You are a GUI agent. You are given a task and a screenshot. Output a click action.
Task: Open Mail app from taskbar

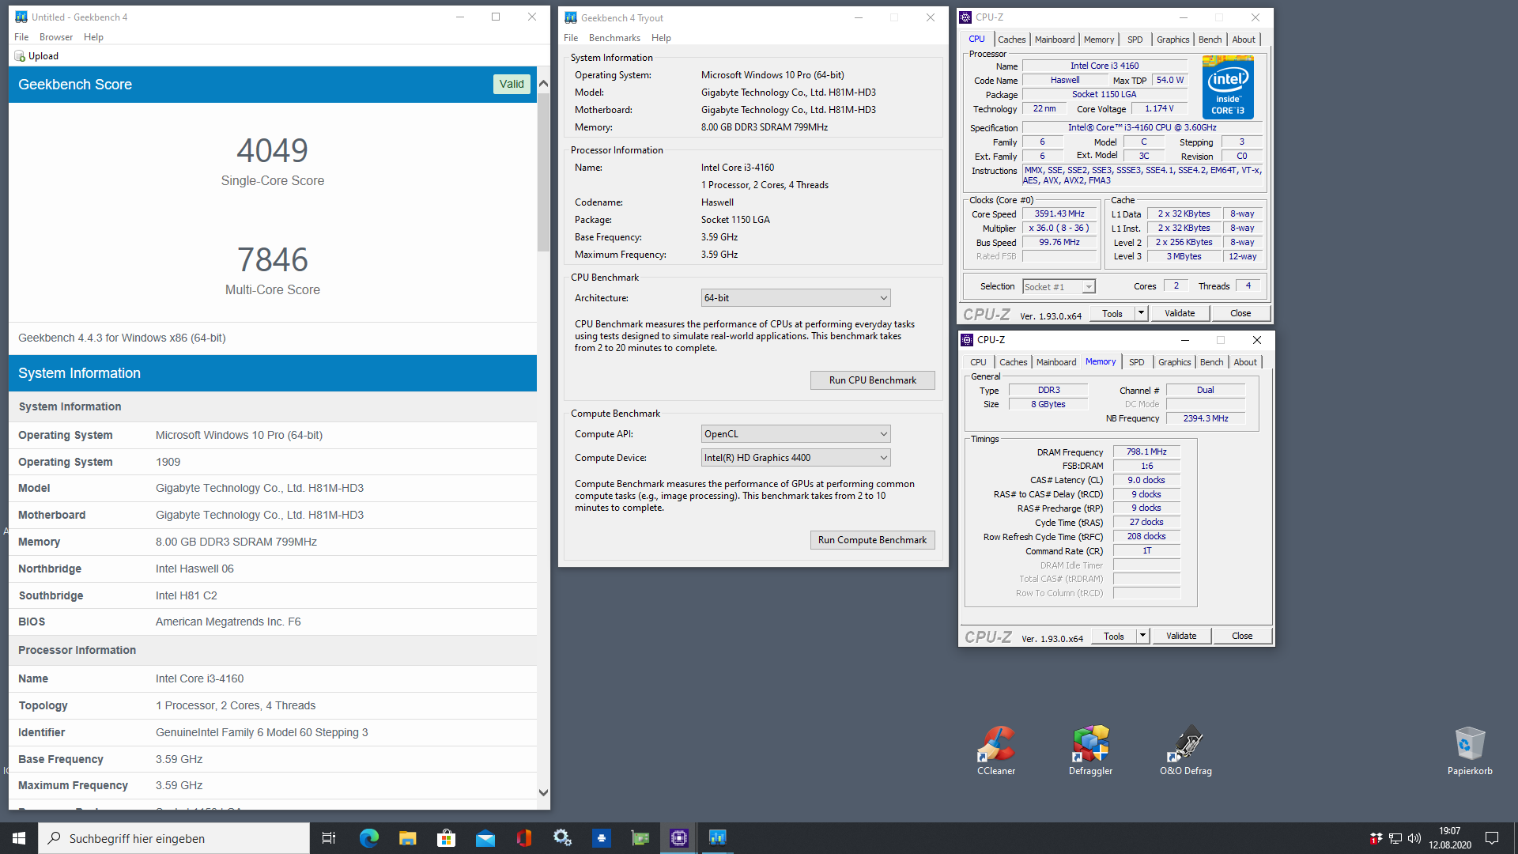coord(485,838)
